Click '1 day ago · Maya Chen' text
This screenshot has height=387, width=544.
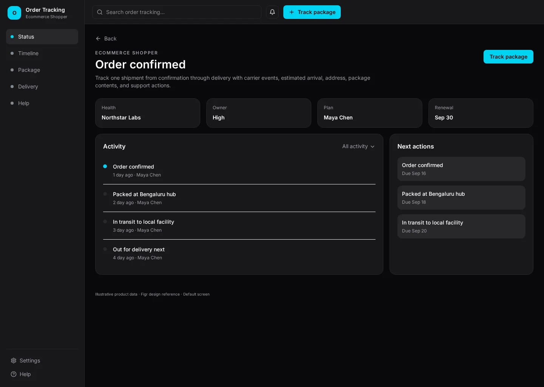[x=137, y=175]
